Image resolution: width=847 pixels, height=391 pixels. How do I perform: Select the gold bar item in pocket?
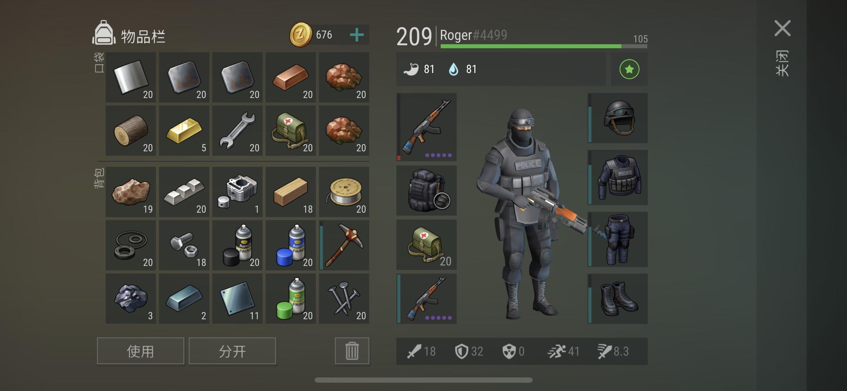pos(184,131)
